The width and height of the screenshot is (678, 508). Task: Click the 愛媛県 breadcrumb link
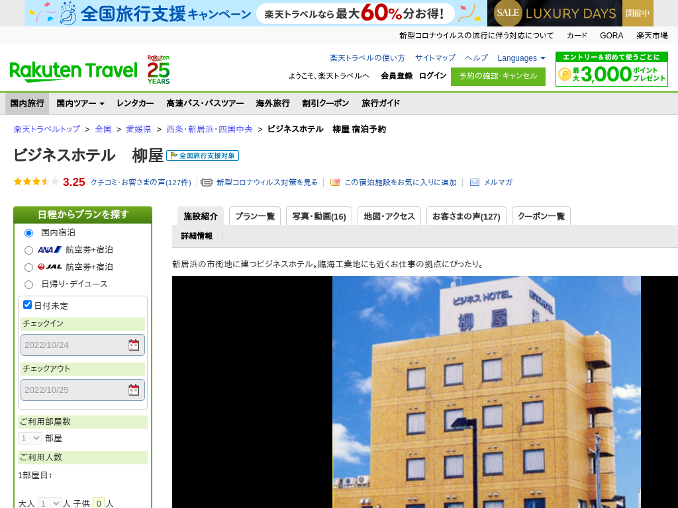[138, 129]
